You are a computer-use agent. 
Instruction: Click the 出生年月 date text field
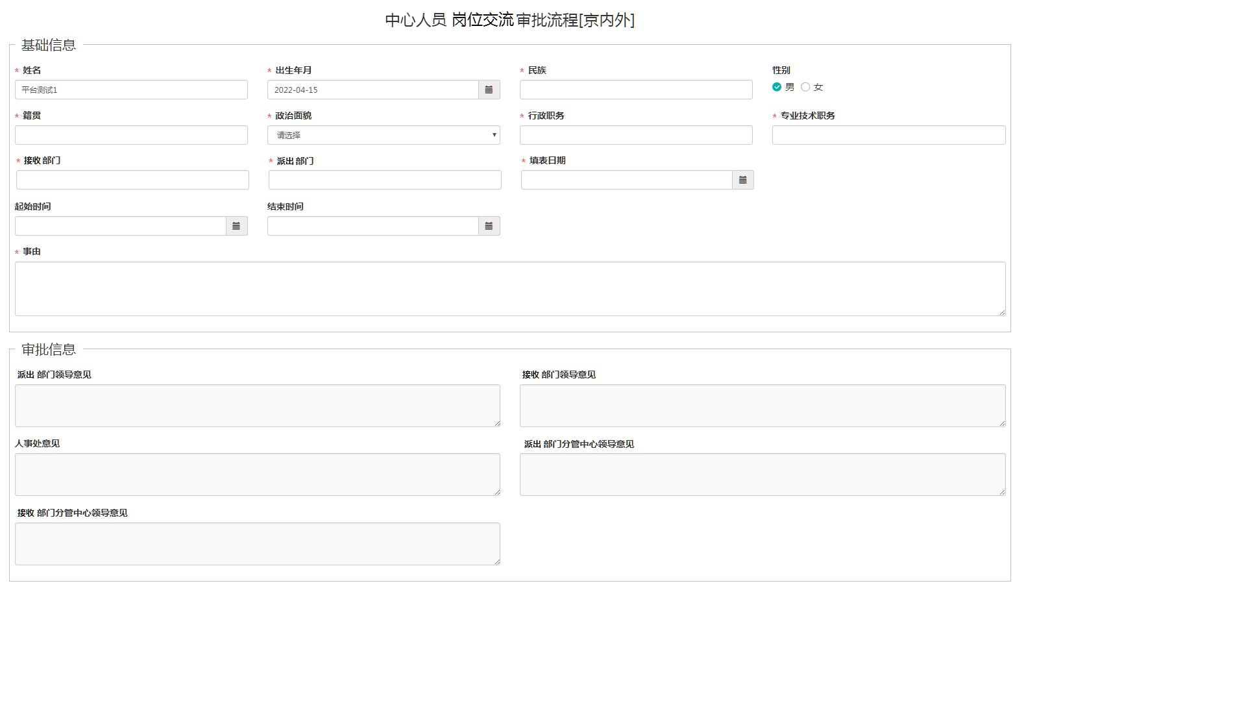click(373, 90)
